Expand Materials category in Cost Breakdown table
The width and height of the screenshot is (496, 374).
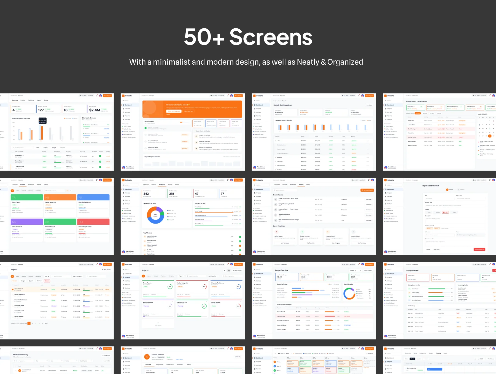tap(276, 157)
